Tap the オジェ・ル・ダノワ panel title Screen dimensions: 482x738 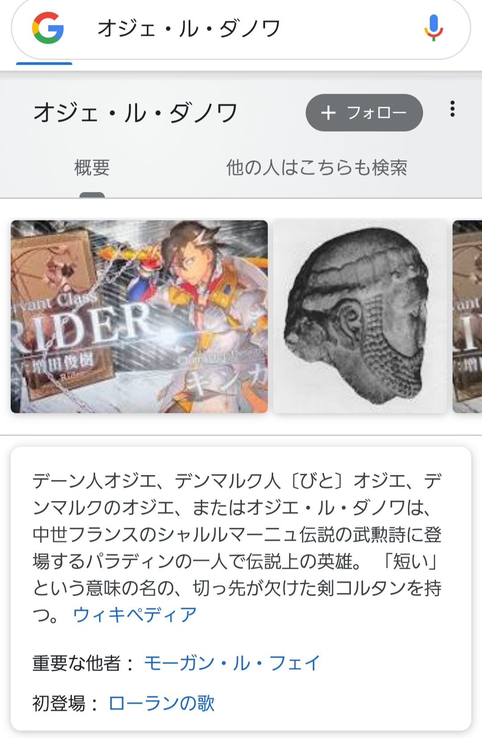pos(136,113)
